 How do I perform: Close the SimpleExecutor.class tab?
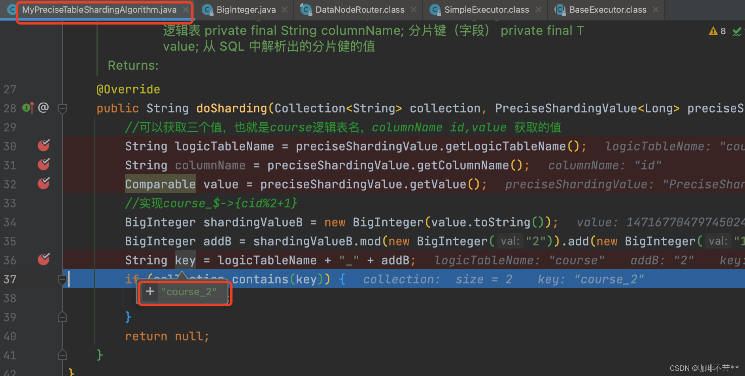(539, 9)
